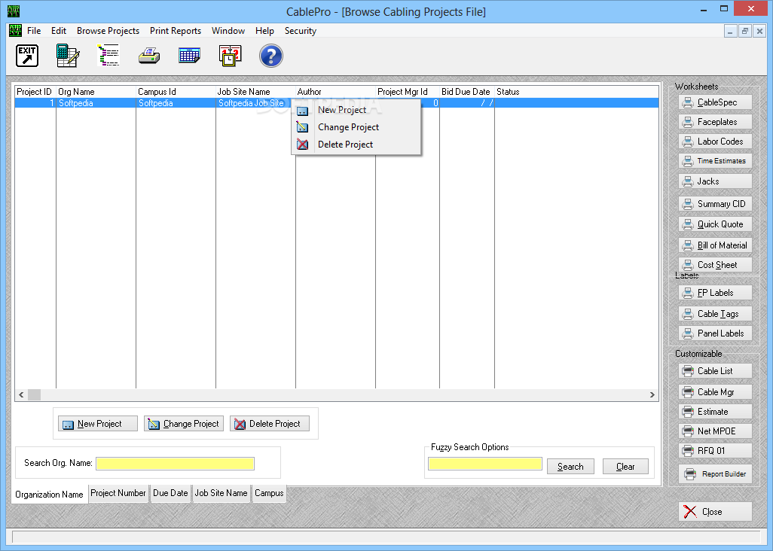
Task: Print Panel Labels
Action: 715,333
